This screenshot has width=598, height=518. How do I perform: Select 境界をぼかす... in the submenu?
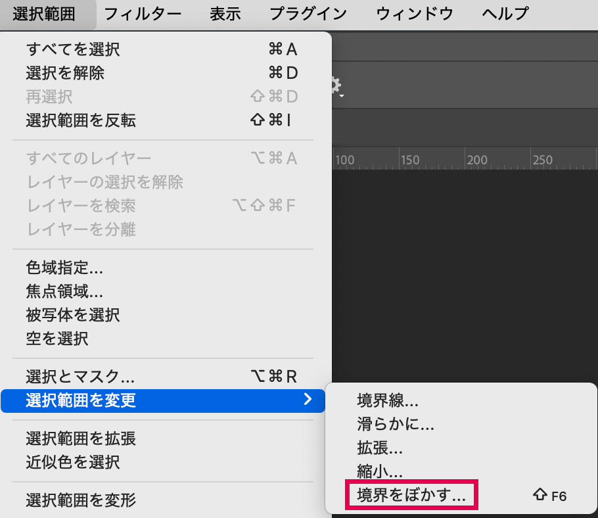pyautogui.click(x=461, y=495)
